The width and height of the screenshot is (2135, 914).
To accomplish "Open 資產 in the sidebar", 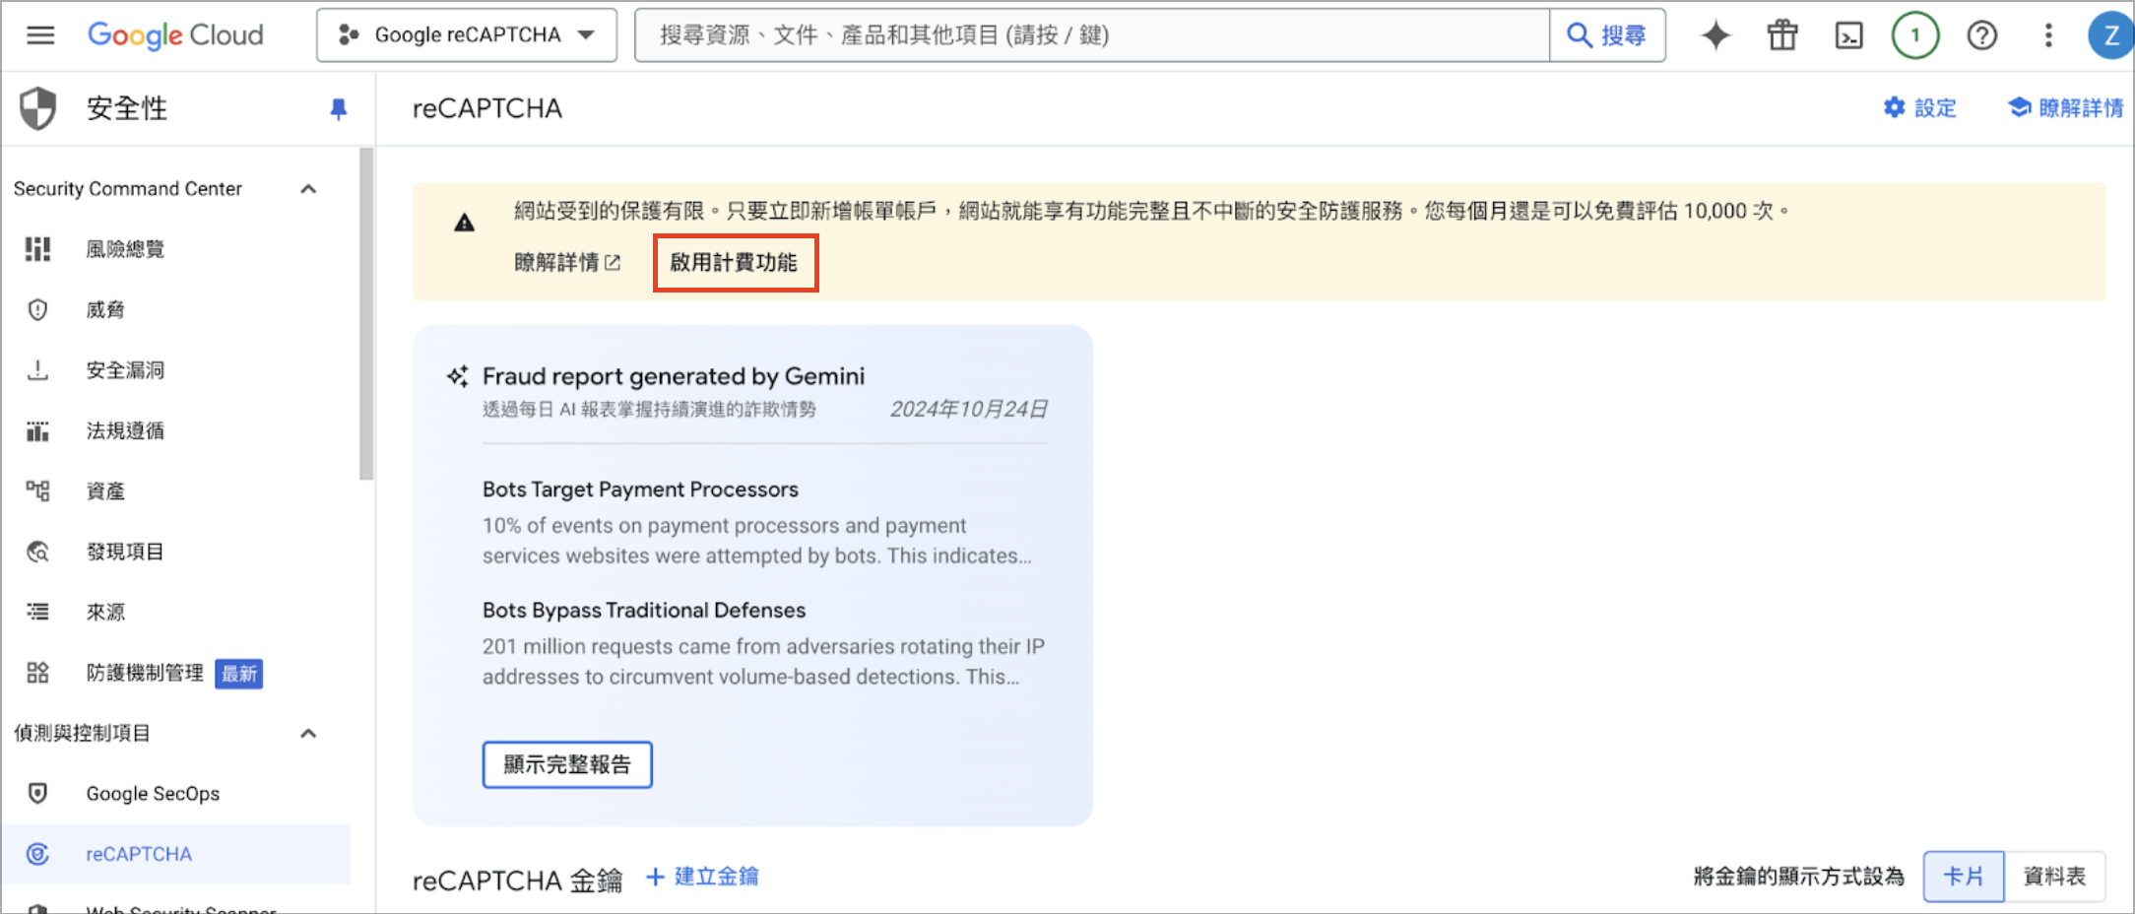I will click(x=104, y=490).
